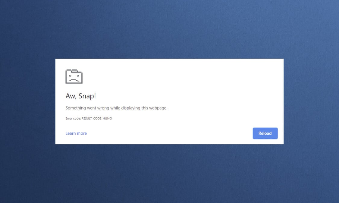Screen dimensions: 339x203
Task: Select the left X eye of sad folder
Action: coord(70,76)
